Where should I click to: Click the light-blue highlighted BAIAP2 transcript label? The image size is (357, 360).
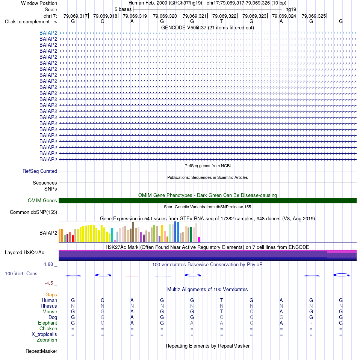48,33
